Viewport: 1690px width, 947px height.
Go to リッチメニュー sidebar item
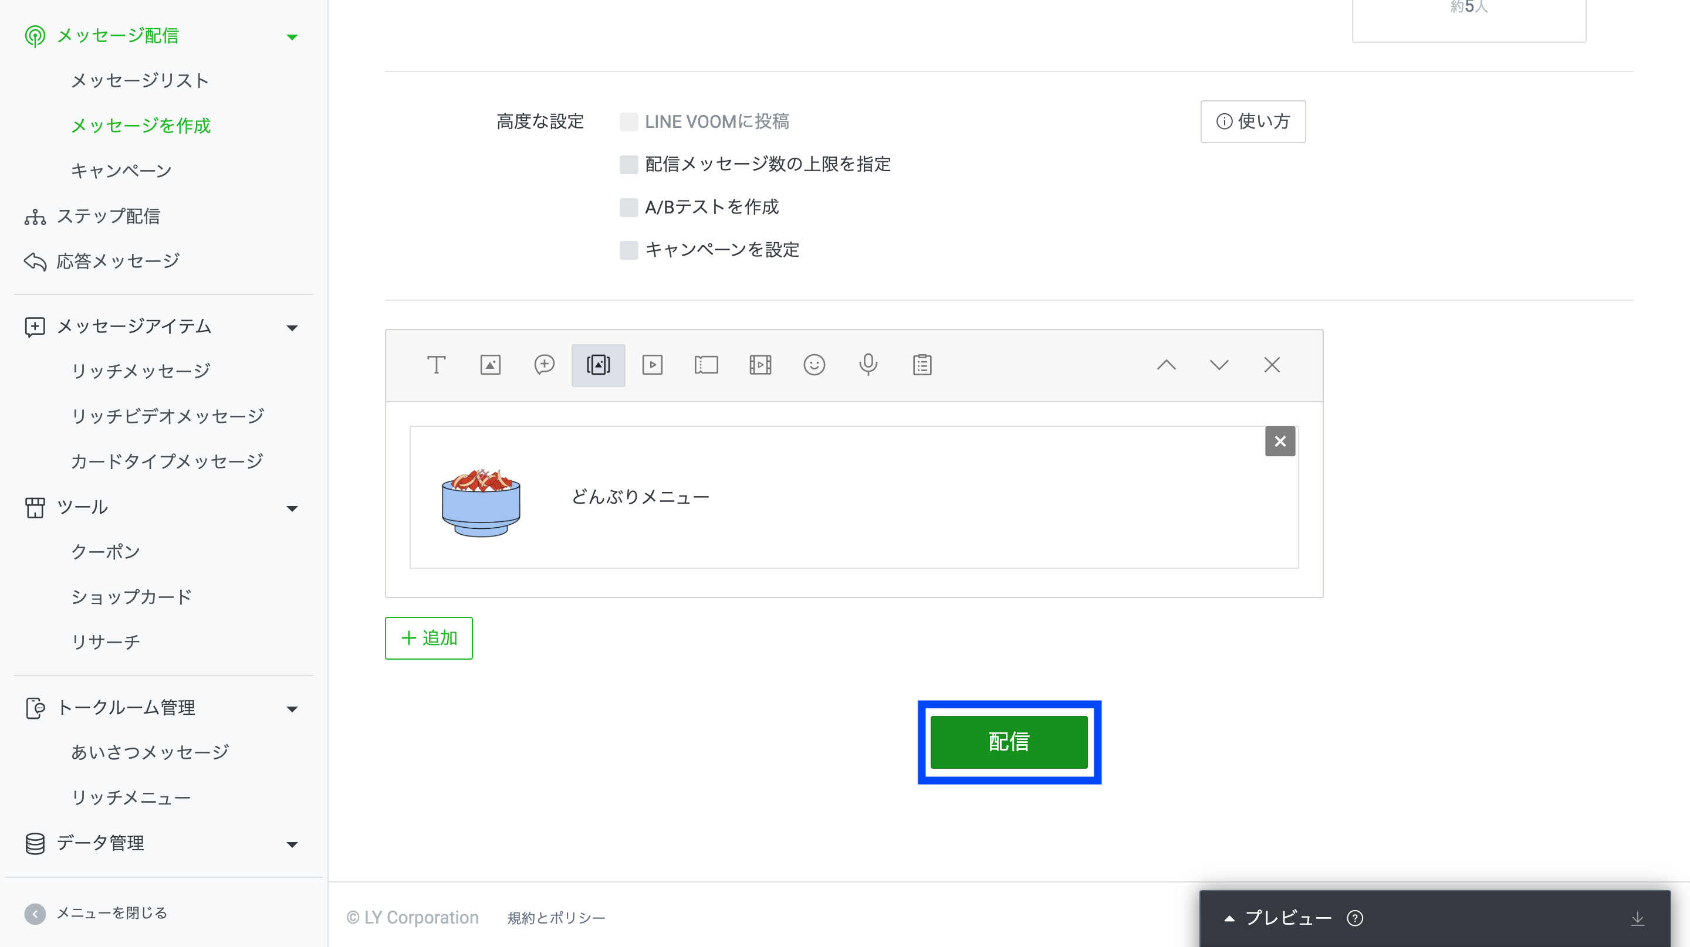[130, 797]
